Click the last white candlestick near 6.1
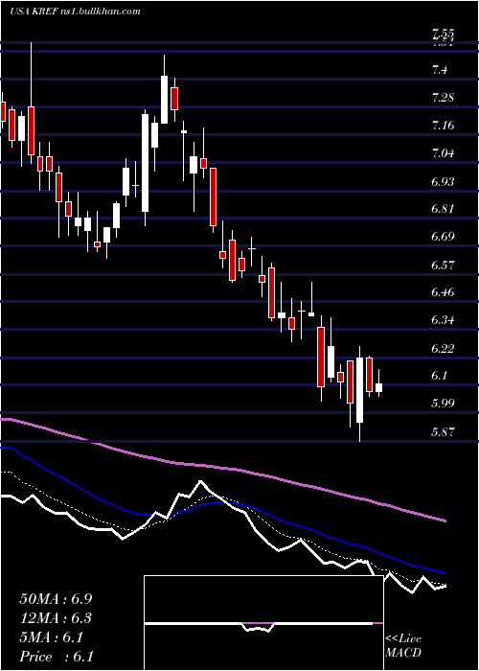Image resolution: width=479 pixels, height=671 pixels. [379, 387]
